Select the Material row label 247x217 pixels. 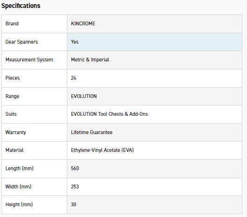pos(15,150)
